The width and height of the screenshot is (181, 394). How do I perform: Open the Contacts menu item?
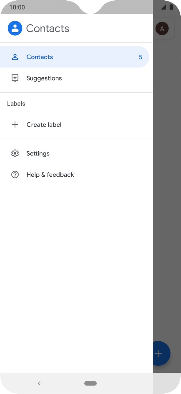coord(74,57)
